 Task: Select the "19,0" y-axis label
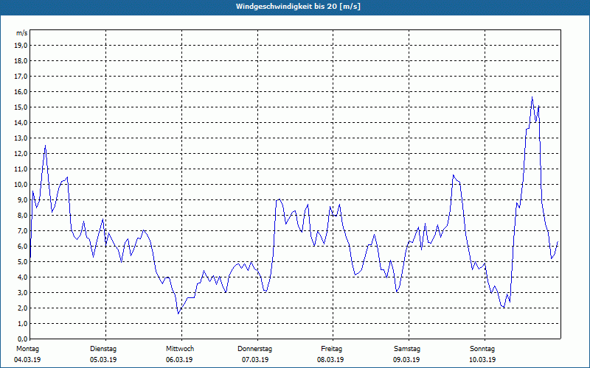pyautogui.click(x=21, y=46)
